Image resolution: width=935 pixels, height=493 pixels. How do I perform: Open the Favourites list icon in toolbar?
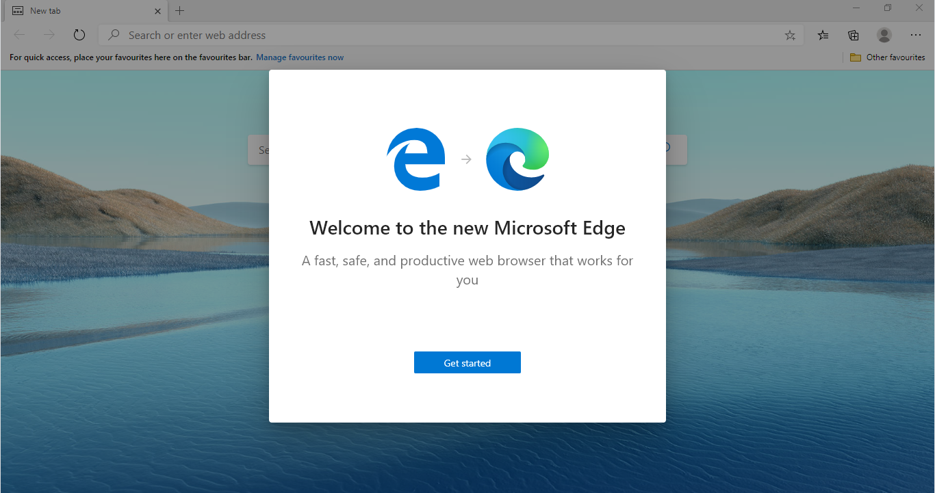[823, 36]
